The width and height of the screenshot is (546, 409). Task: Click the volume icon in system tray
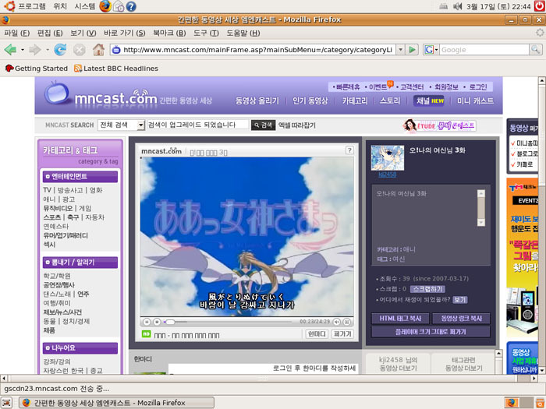click(x=457, y=6)
